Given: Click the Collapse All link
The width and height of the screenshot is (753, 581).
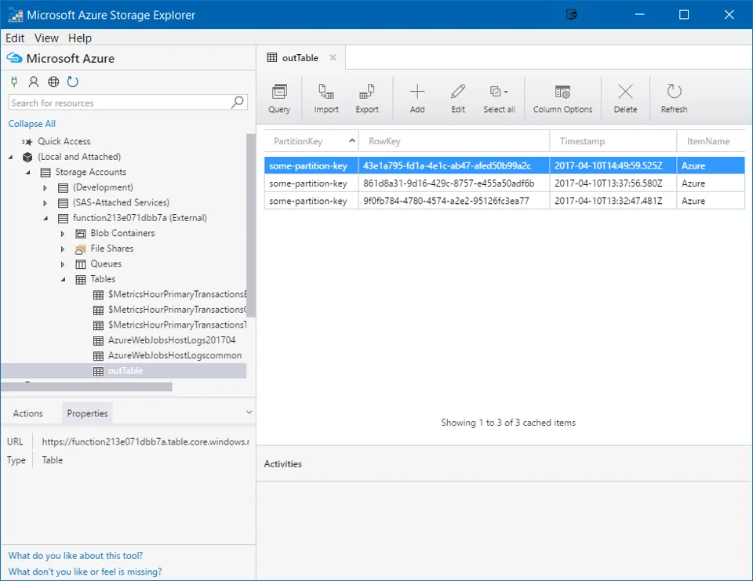Looking at the screenshot, I should (31, 124).
